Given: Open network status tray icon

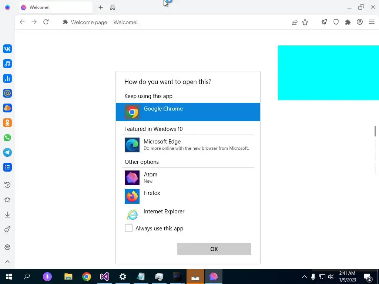Looking at the screenshot, I should 322,277.
